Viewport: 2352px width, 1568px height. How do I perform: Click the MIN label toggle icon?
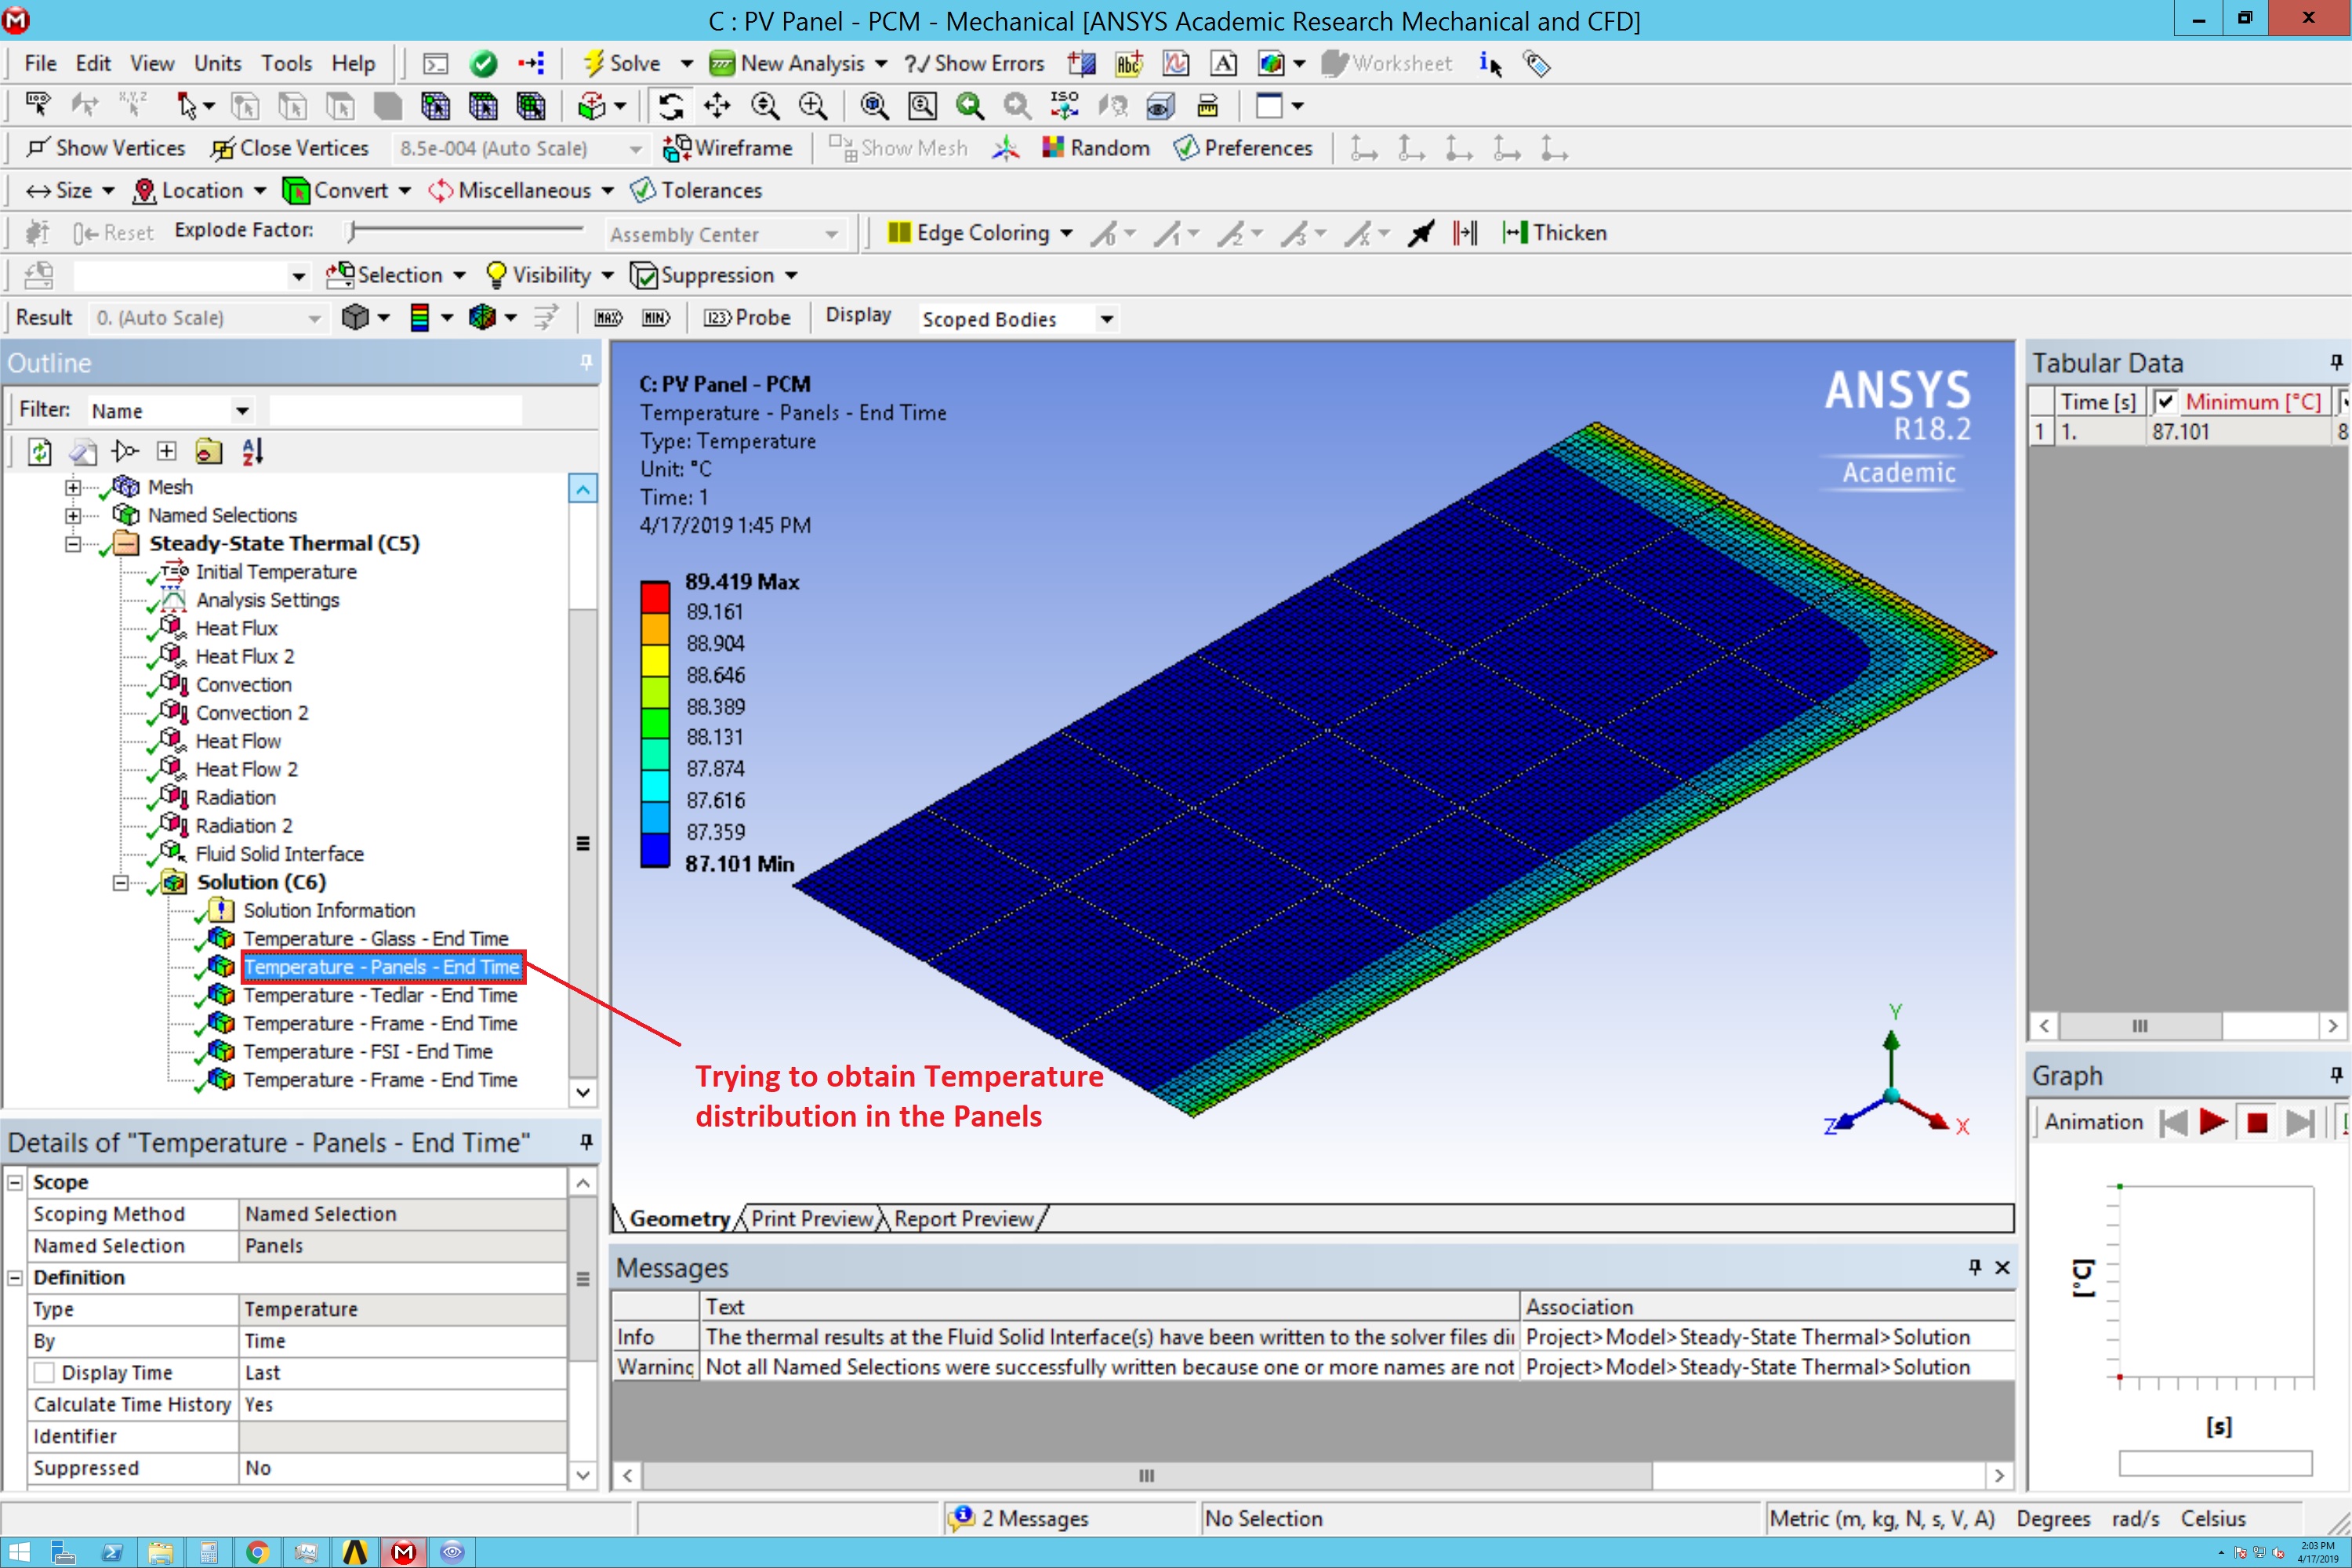pyautogui.click(x=656, y=318)
